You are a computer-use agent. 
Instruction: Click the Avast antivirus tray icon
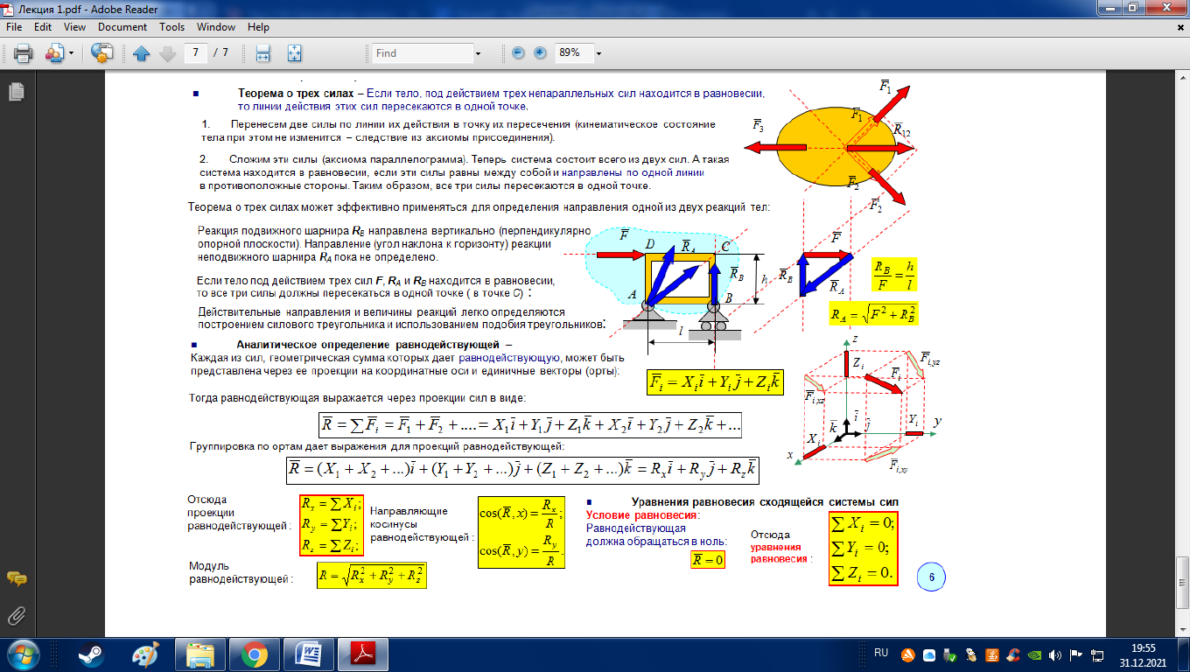point(909,654)
